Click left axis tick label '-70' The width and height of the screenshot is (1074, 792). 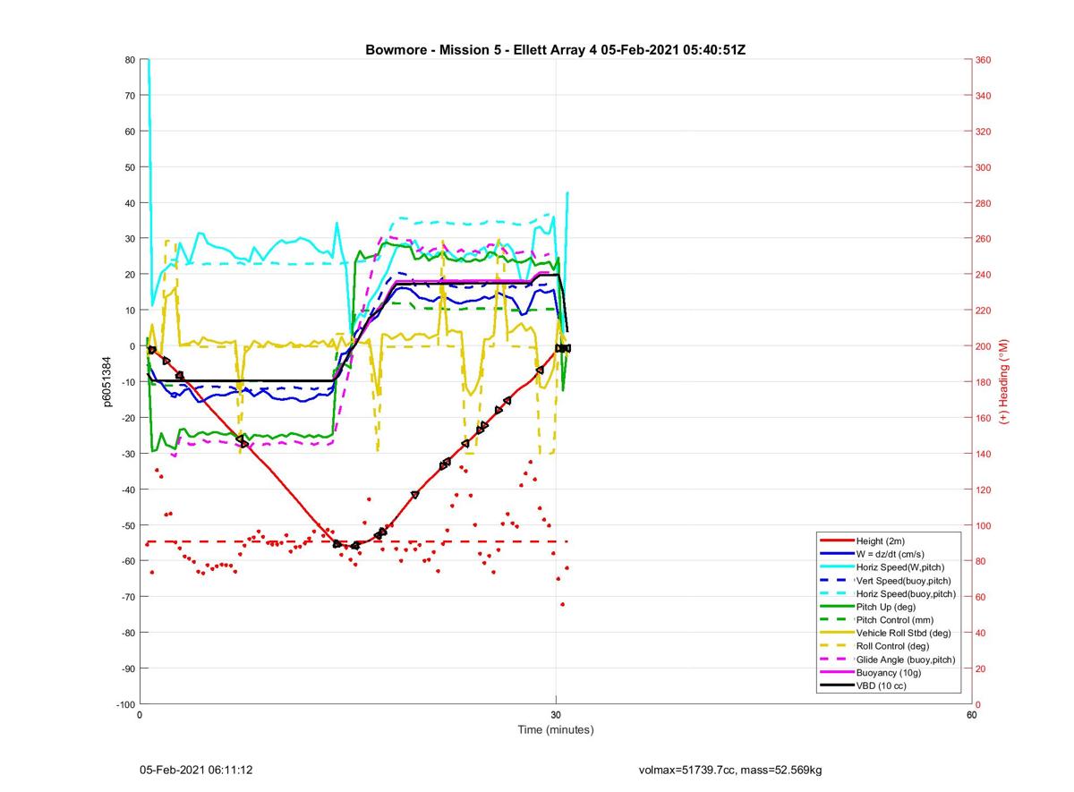[128, 597]
